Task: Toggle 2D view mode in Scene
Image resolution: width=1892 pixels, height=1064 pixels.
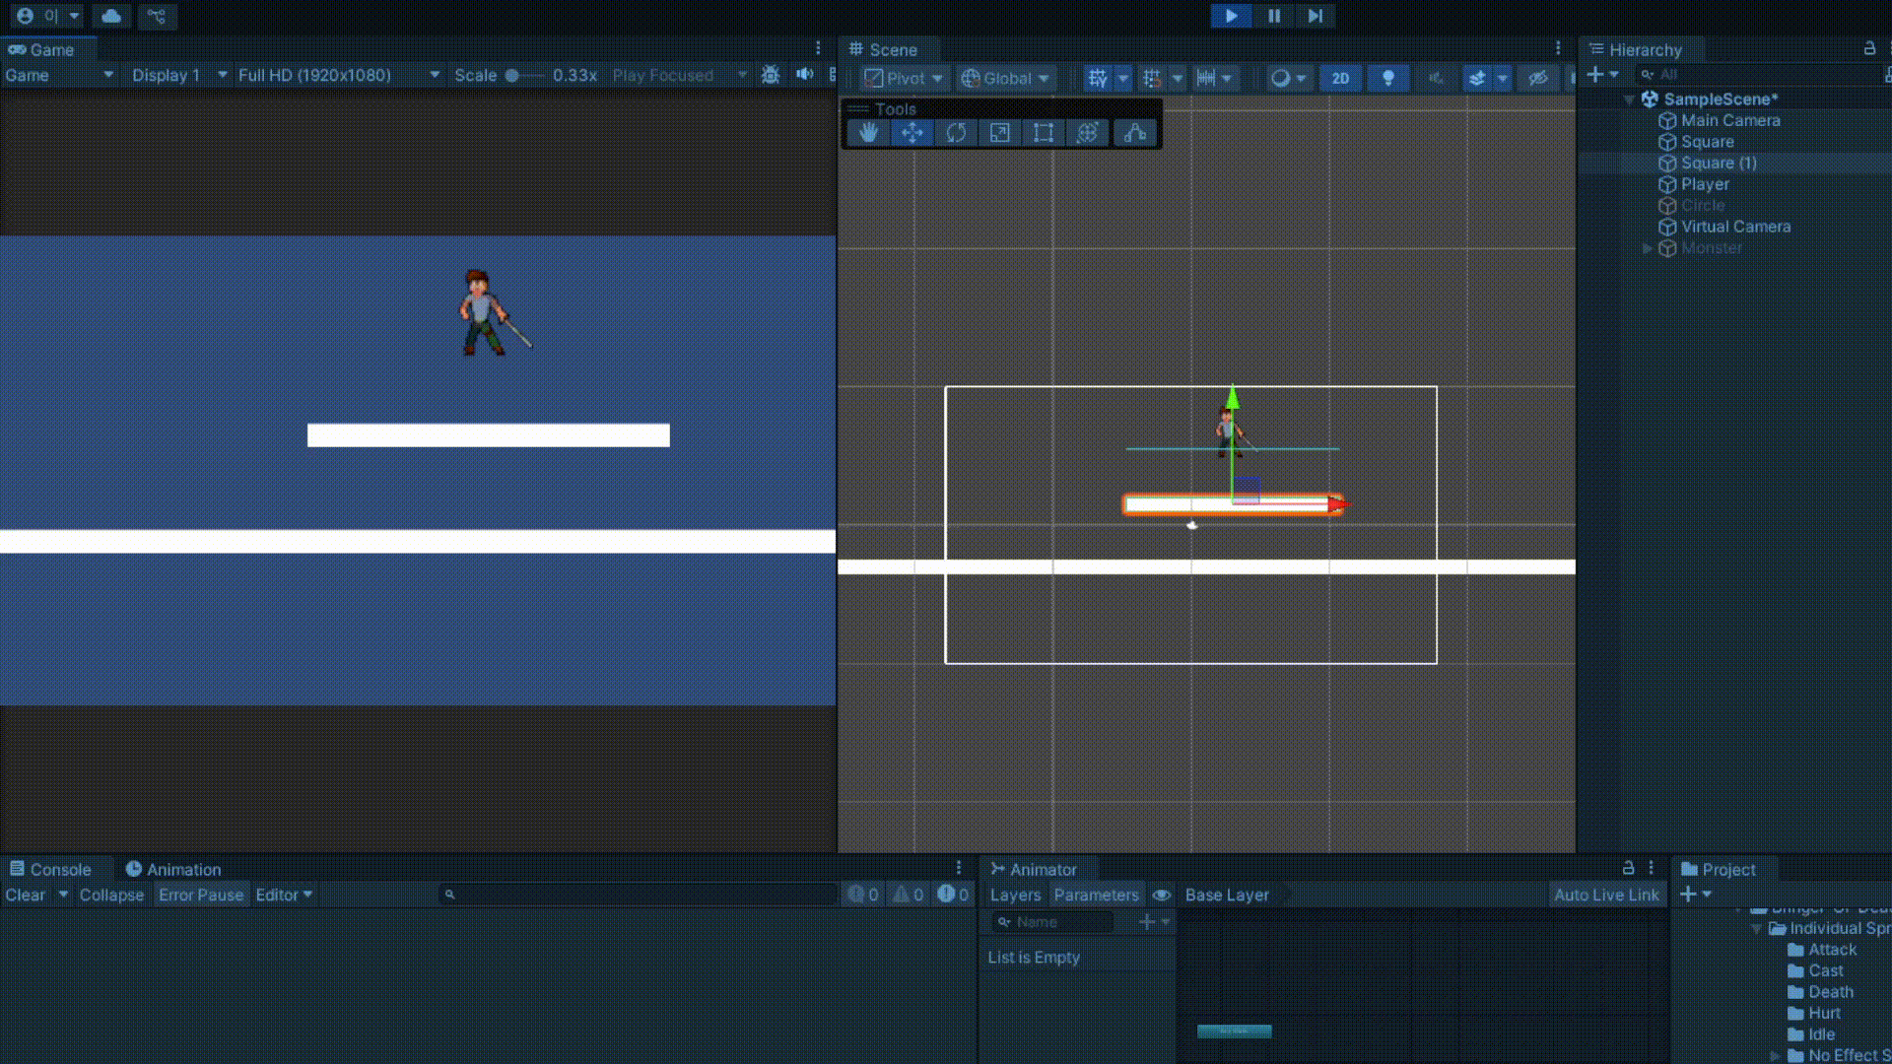Action: coord(1340,79)
